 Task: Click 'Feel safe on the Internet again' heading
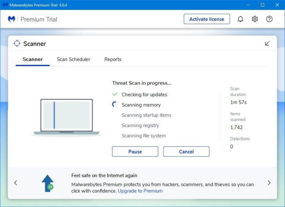(104, 175)
